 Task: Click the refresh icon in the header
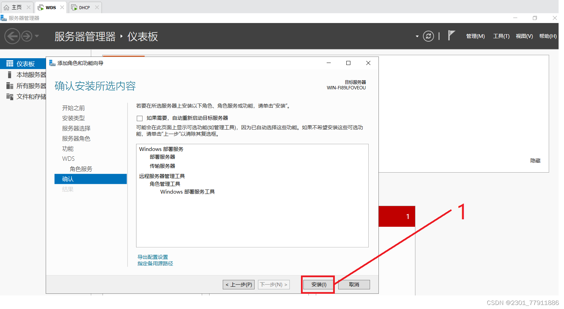click(428, 36)
